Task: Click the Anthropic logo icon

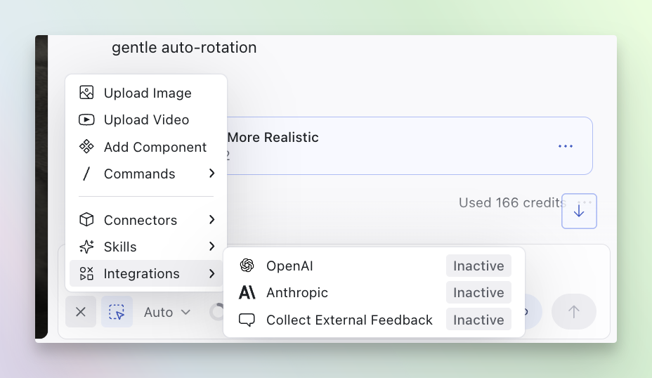Action: point(247,292)
